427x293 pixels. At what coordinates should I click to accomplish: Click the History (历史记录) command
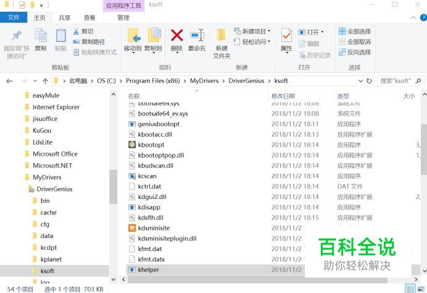click(x=315, y=55)
